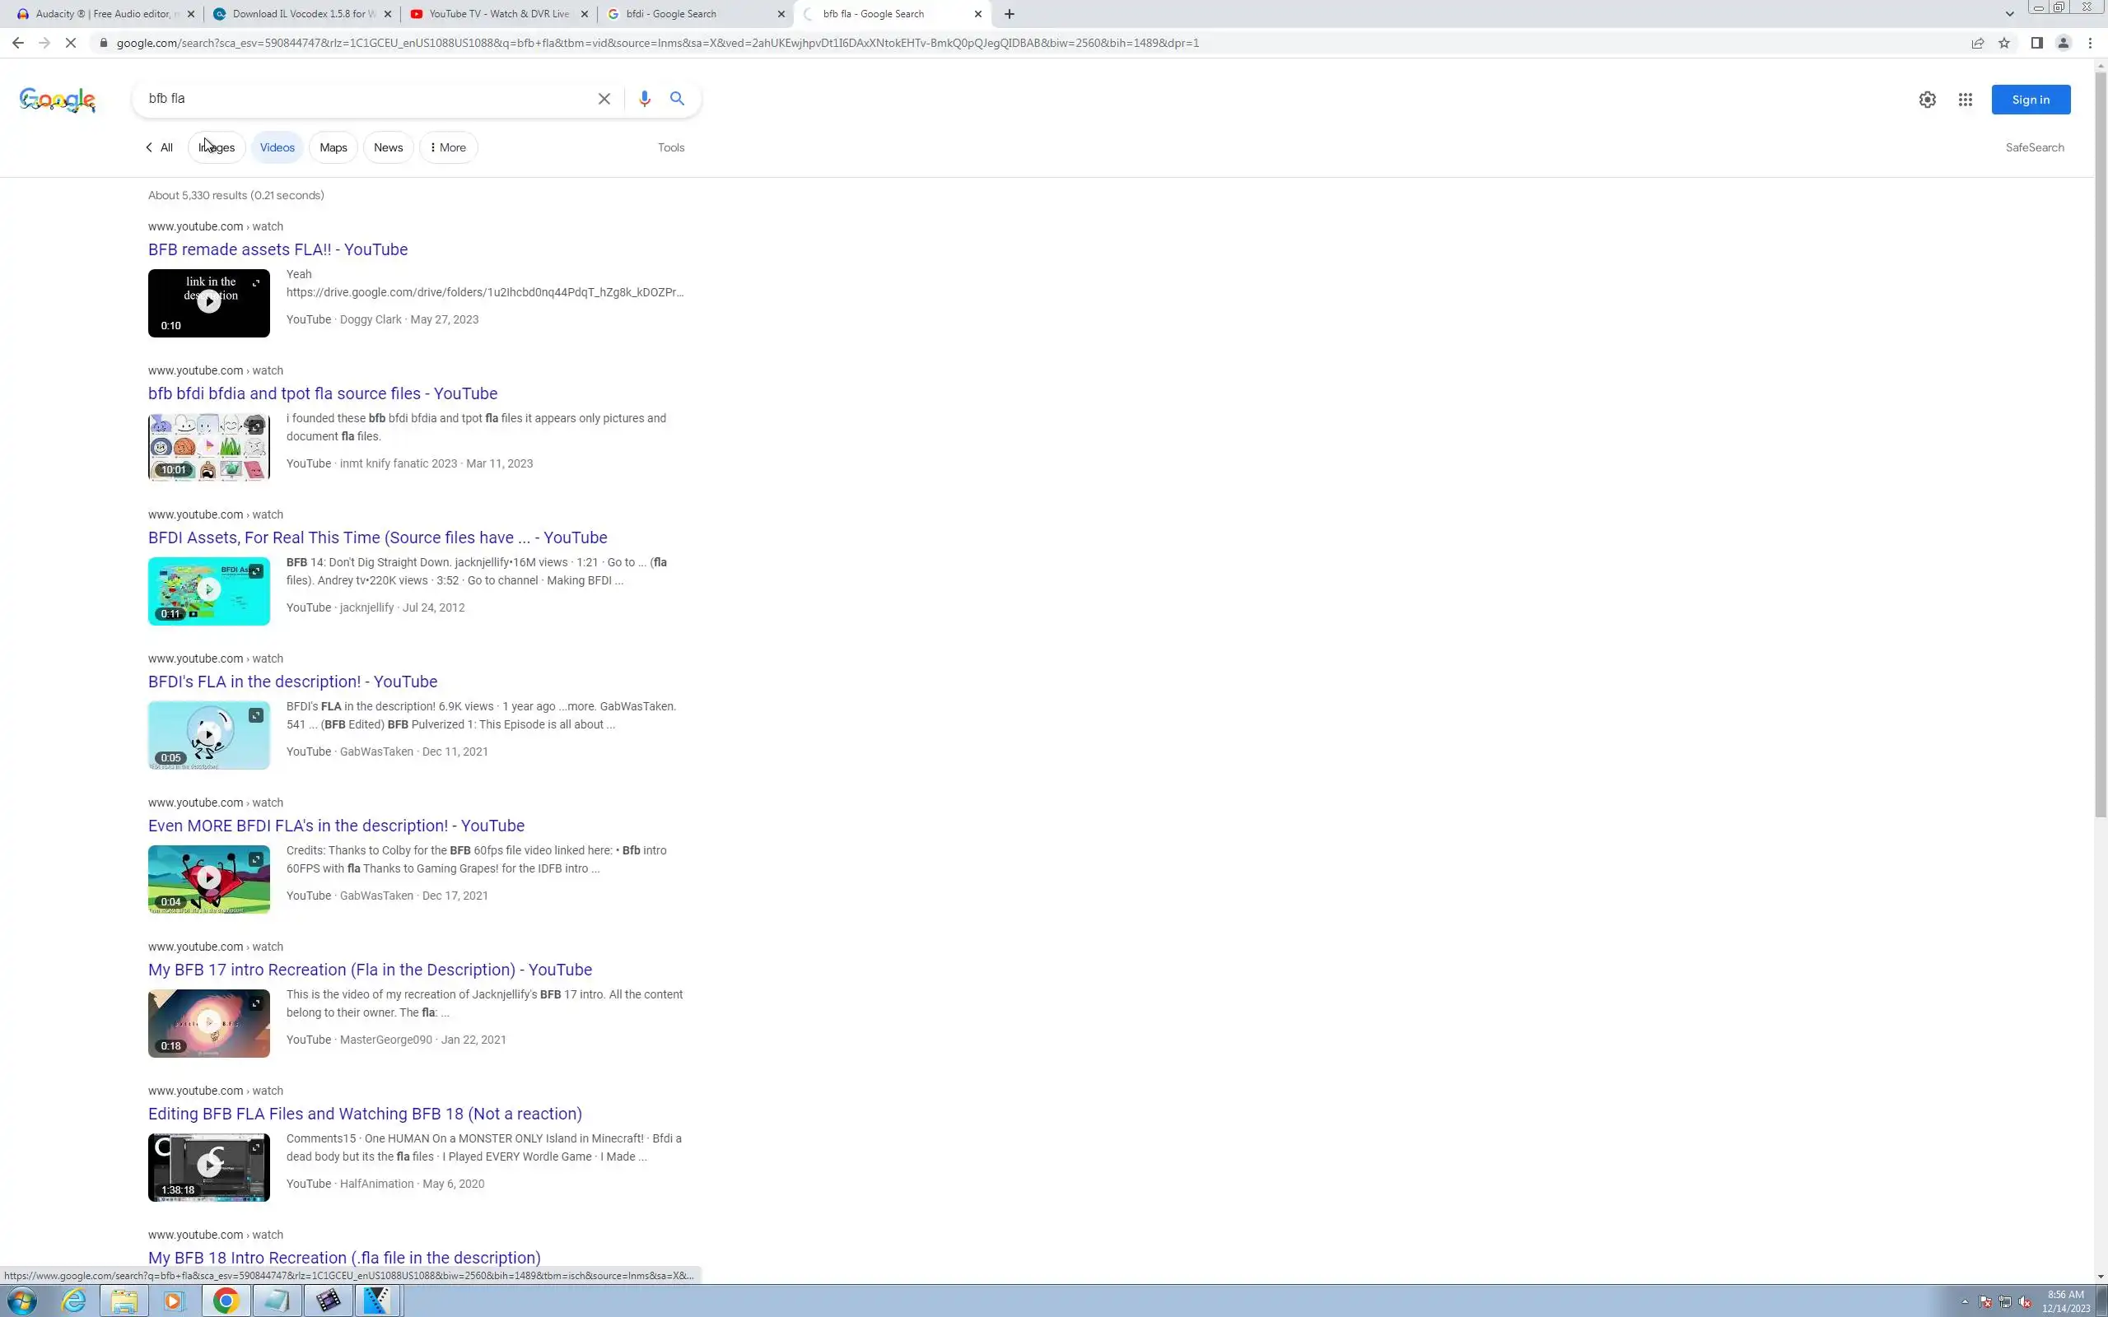Switch to the News results tab
Image resolution: width=2108 pixels, height=1317 pixels.
(x=388, y=147)
